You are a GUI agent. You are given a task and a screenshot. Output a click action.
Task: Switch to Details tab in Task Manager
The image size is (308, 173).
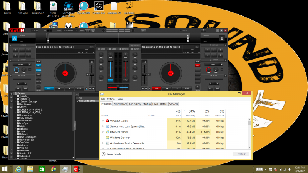click(x=164, y=104)
